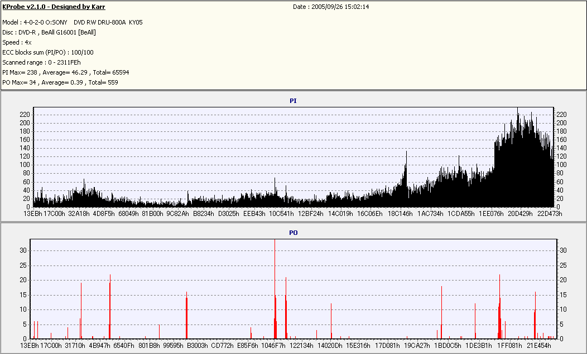The image size is (587, 354).
Task: Click PI axis label '1CDA55h'
Action: pos(461,214)
